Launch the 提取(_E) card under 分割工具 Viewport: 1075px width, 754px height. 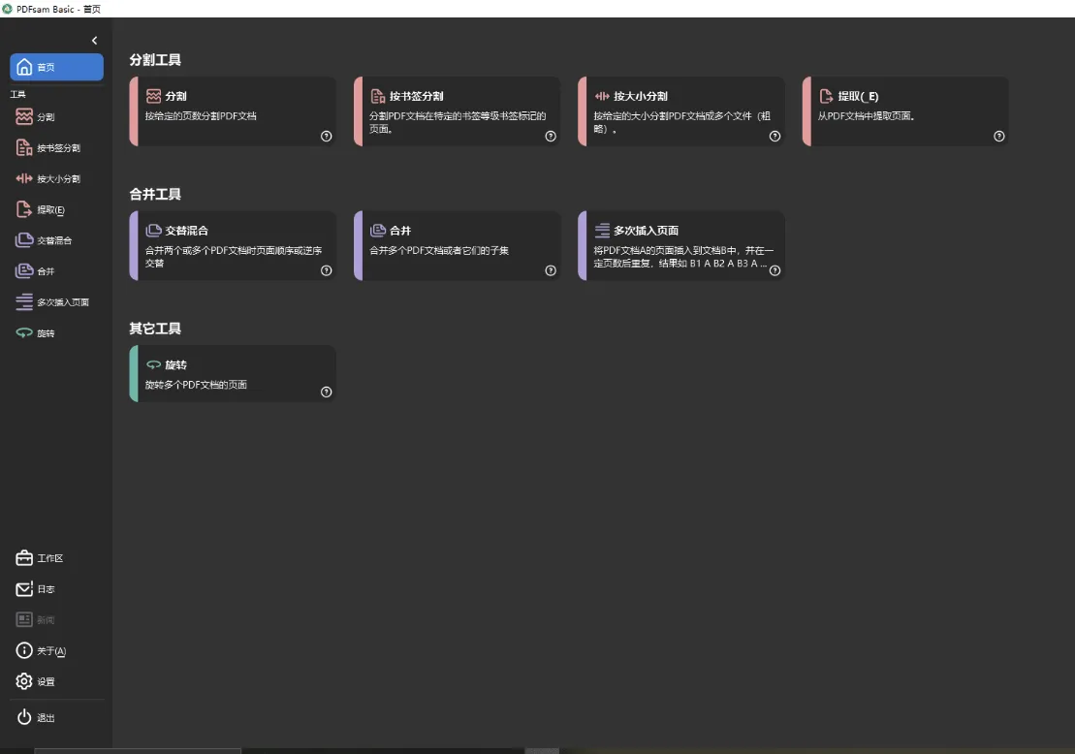point(901,110)
